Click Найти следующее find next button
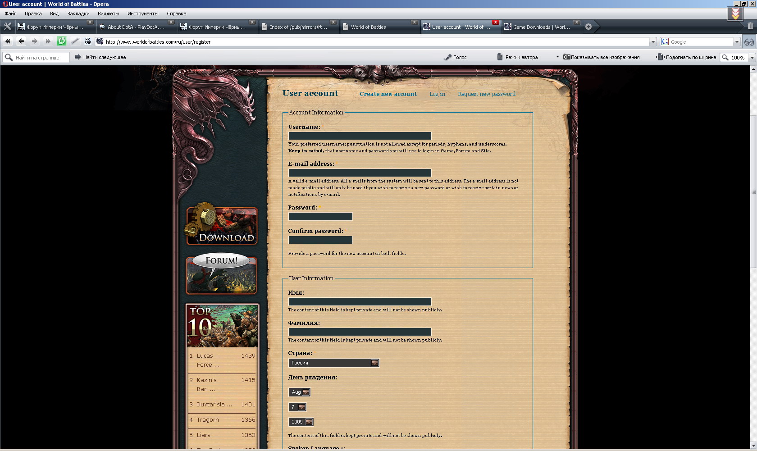Viewport: 757px width, 451px height. point(100,57)
